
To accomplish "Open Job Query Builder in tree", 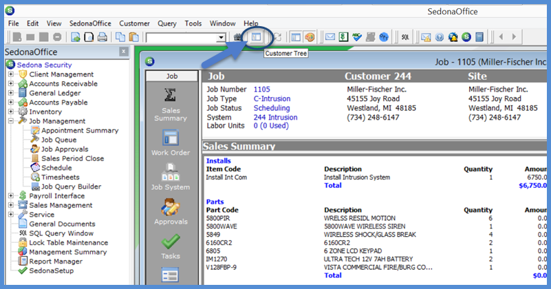I will click(71, 186).
